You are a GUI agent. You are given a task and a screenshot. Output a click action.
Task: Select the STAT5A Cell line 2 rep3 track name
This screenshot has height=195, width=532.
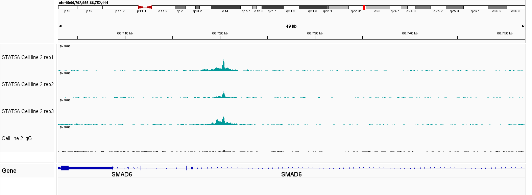[x=27, y=111]
